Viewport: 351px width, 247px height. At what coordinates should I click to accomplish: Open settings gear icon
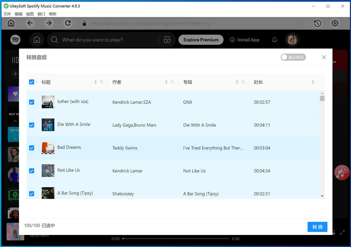[335, 23]
